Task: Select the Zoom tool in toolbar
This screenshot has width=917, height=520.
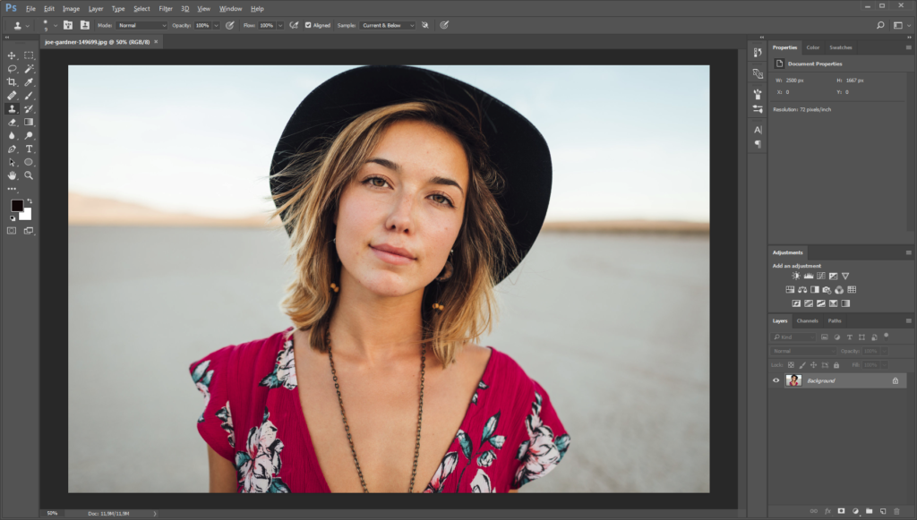Action: [29, 175]
